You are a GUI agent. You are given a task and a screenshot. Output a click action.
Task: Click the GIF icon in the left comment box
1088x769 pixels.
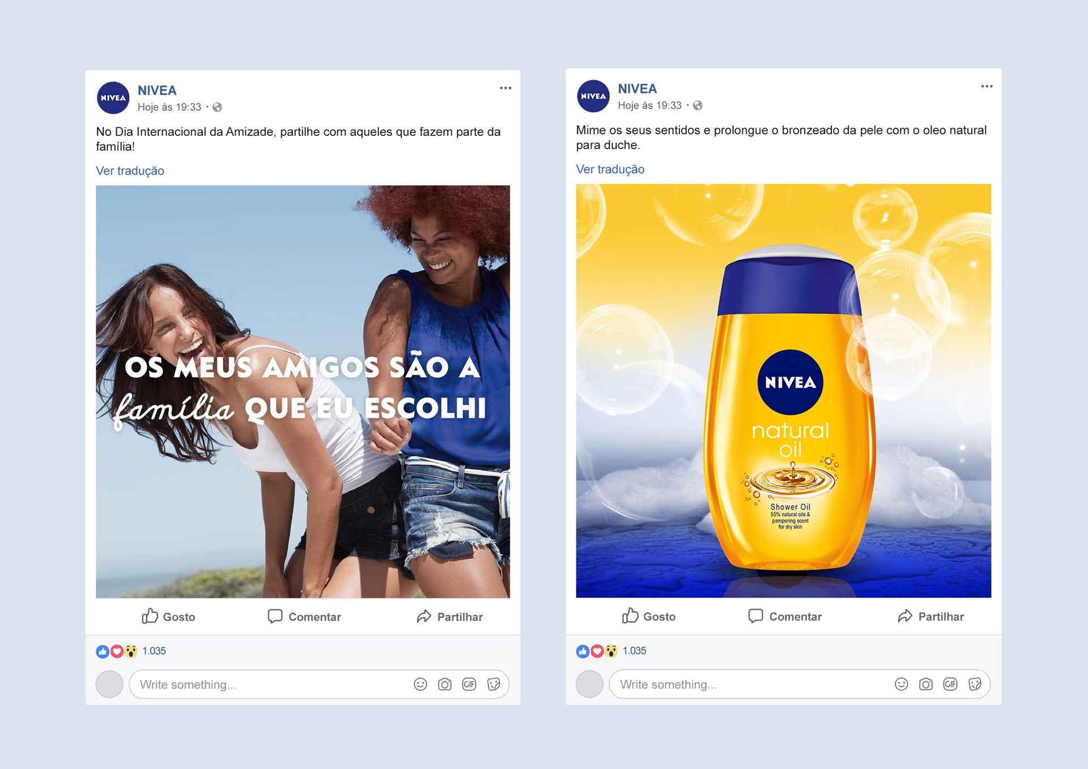[x=469, y=684]
